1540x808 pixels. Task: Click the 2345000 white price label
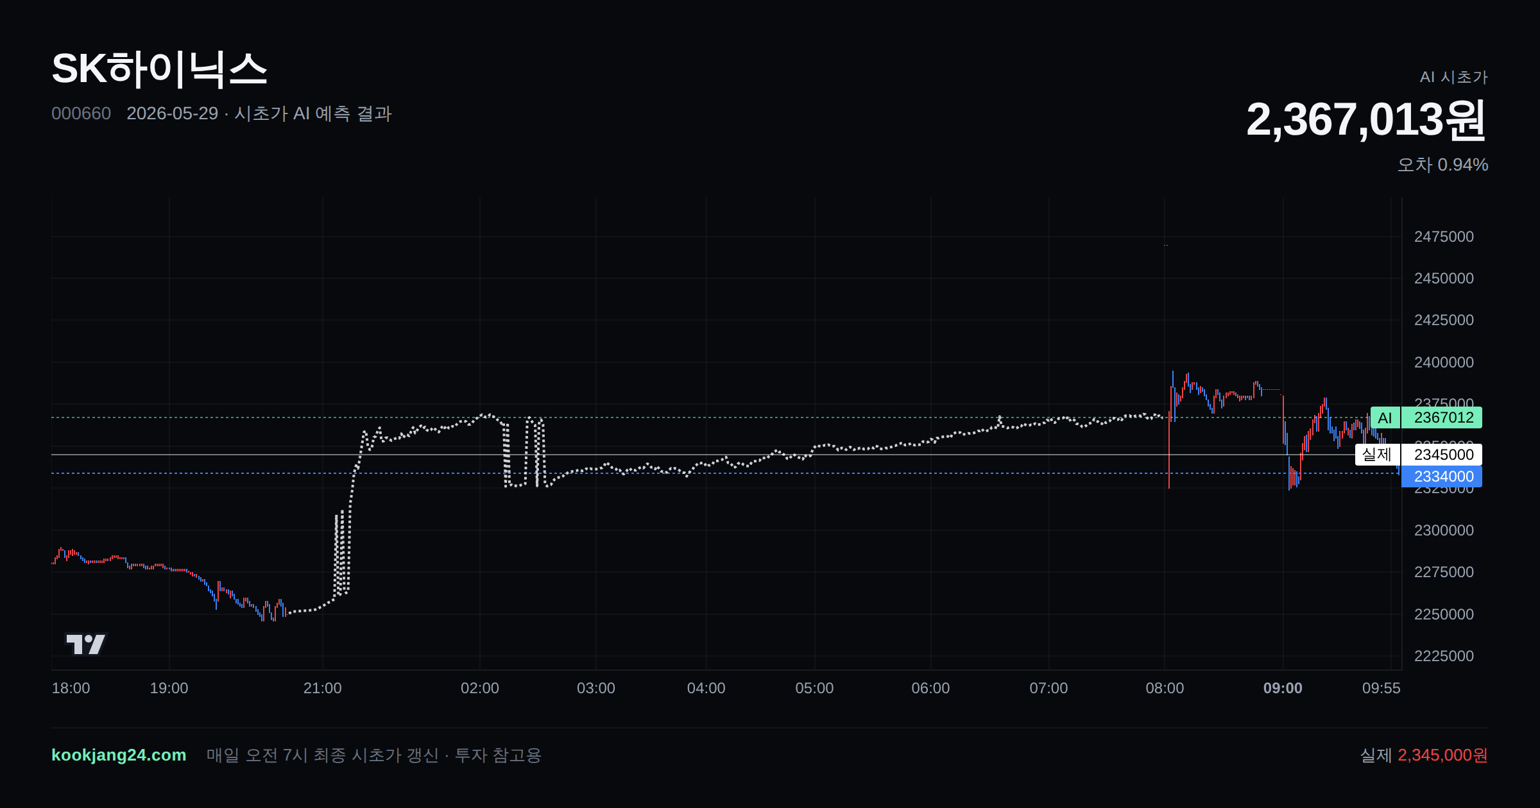1442,455
